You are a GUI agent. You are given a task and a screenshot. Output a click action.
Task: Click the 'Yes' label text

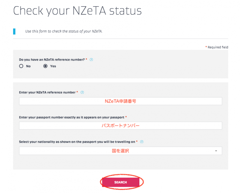[x=53, y=66]
